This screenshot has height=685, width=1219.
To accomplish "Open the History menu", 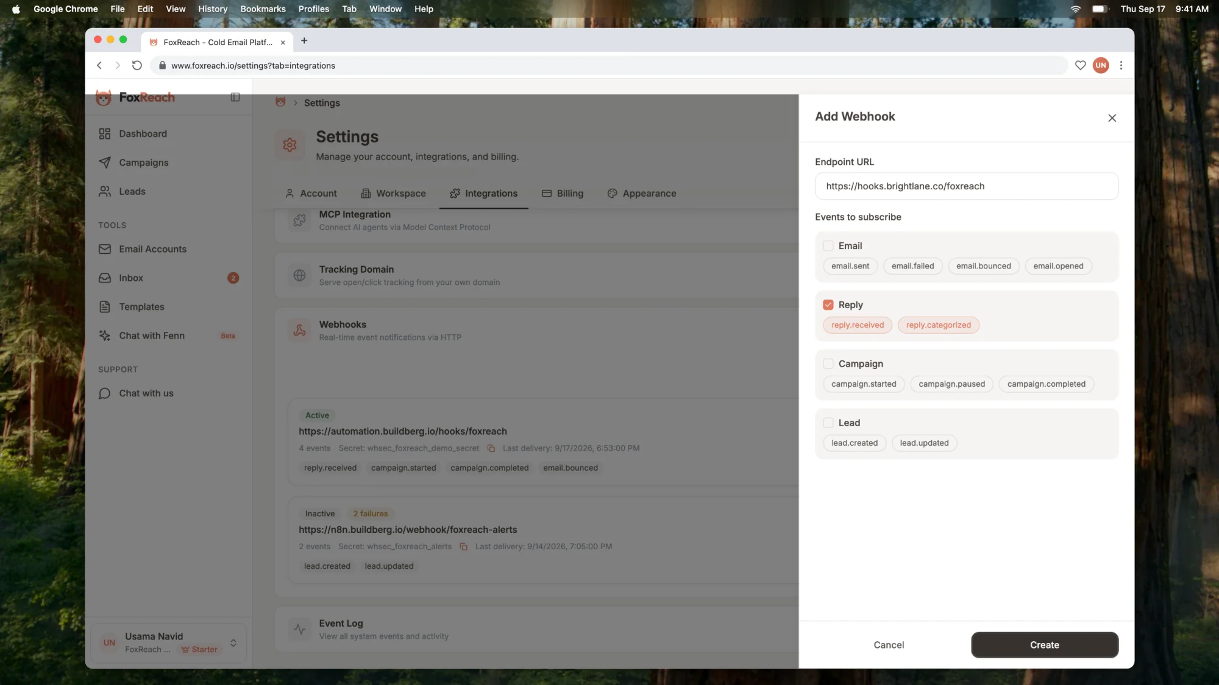I will pyautogui.click(x=213, y=9).
